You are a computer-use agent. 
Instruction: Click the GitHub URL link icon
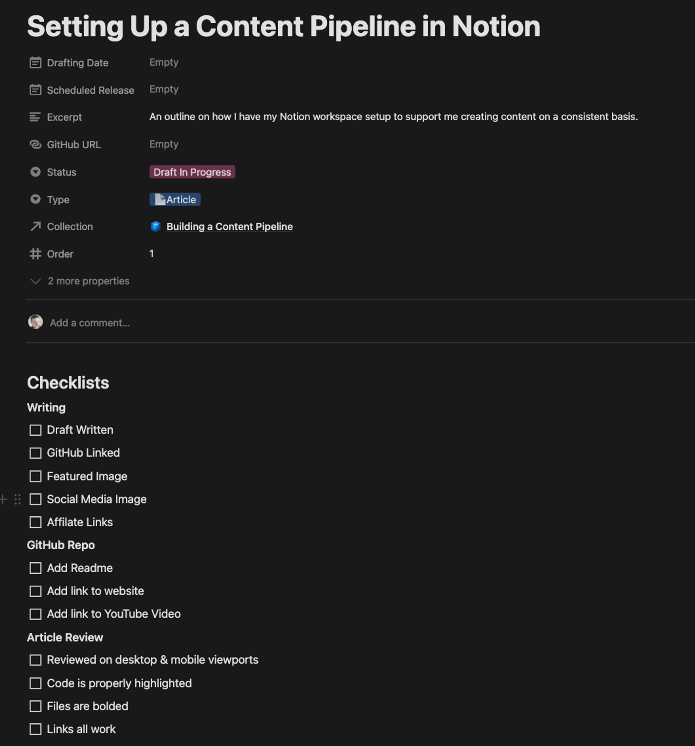coord(35,145)
